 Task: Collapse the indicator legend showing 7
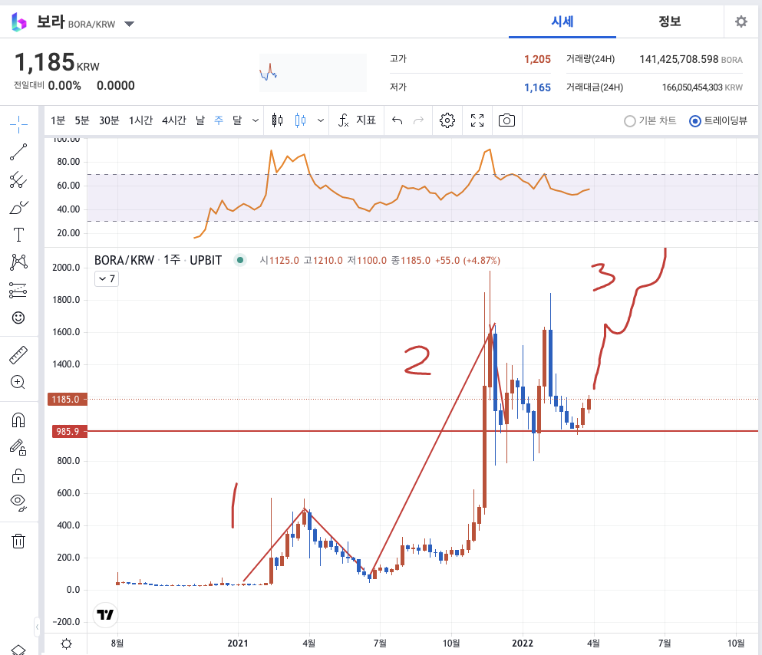(x=107, y=278)
